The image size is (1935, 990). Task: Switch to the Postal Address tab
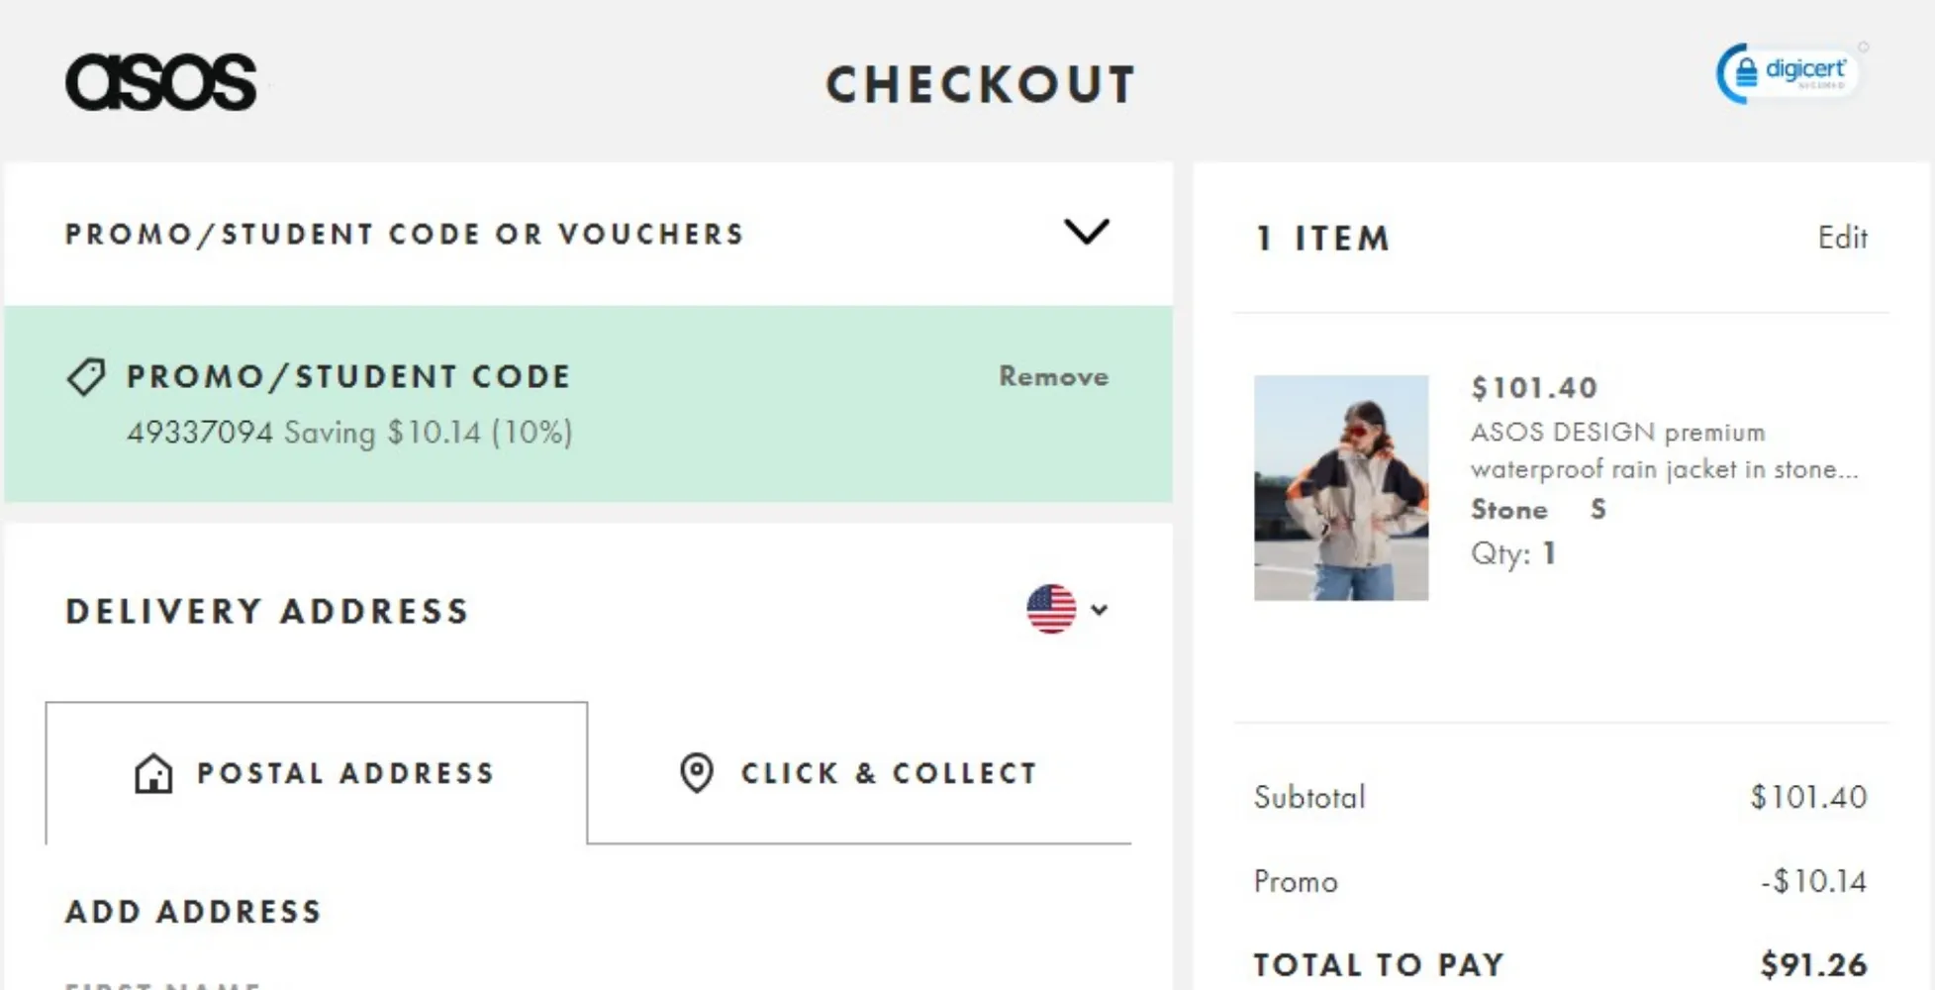pyautogui.click(x=317, y=773)
